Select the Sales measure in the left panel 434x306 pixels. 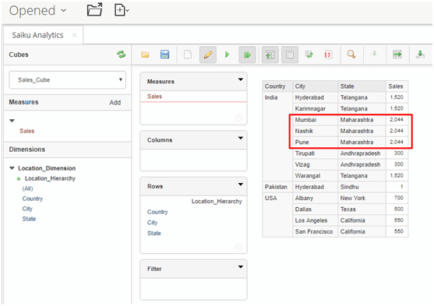coord(26,131)
